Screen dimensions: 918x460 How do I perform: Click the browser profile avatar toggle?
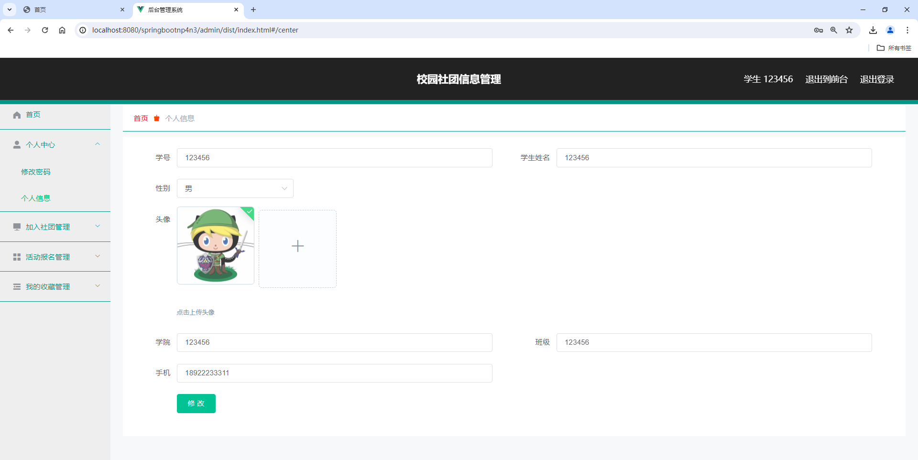[890, 30]
